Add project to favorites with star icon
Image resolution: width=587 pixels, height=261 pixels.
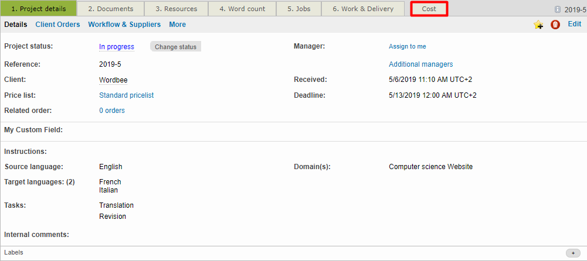click(538, 25)
